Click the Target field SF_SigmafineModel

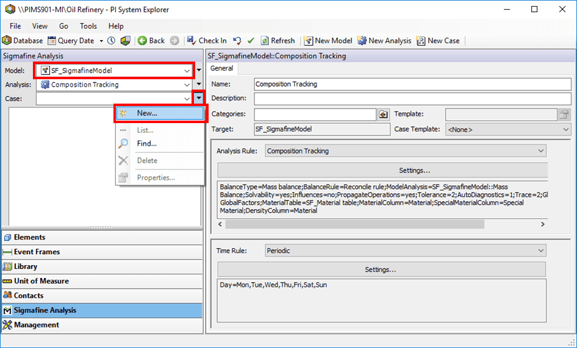322,129
